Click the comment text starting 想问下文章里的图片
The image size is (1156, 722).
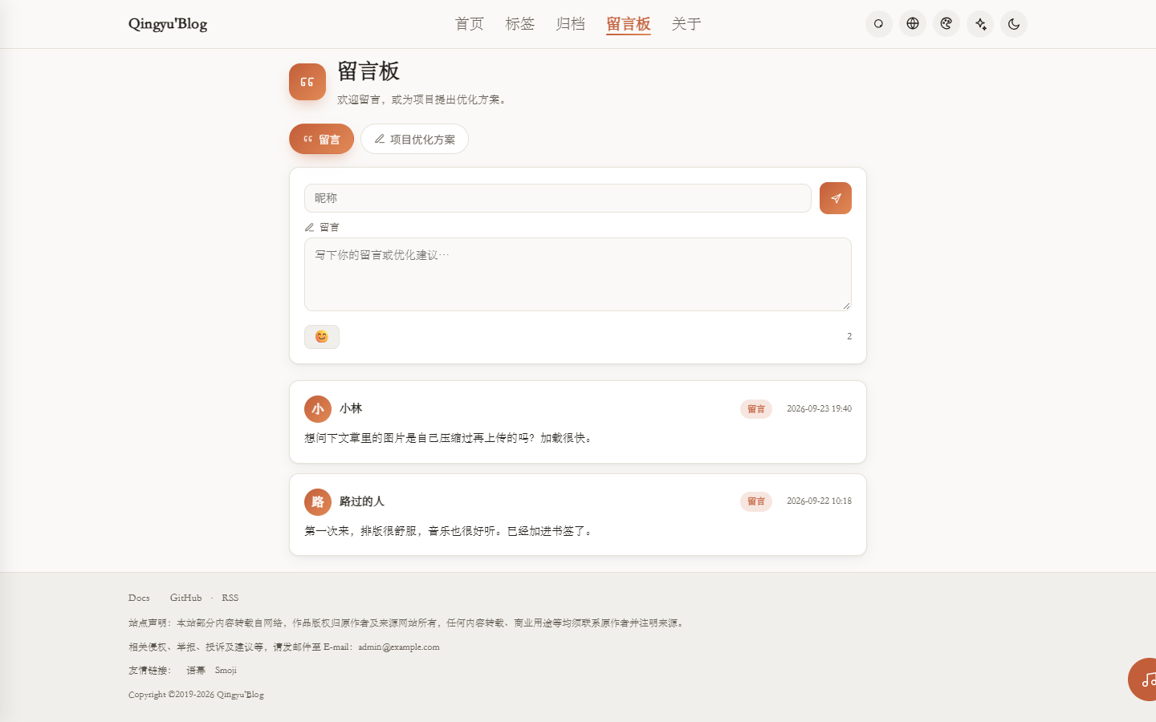pyautogui.click(x=450, y=438)
